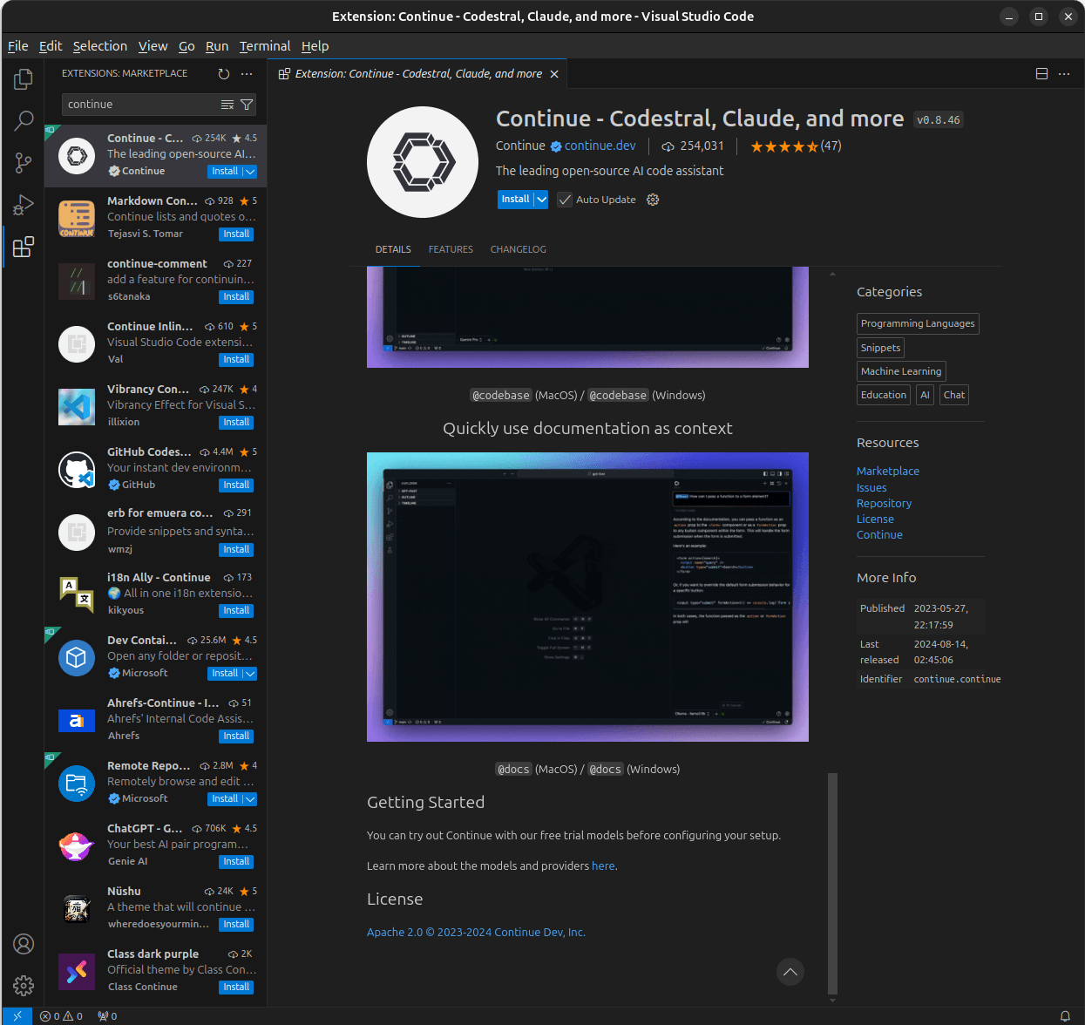Screen dimensions: 1085x1025
Task: Switch to the Changelog tab
Action: click(518, 249)
